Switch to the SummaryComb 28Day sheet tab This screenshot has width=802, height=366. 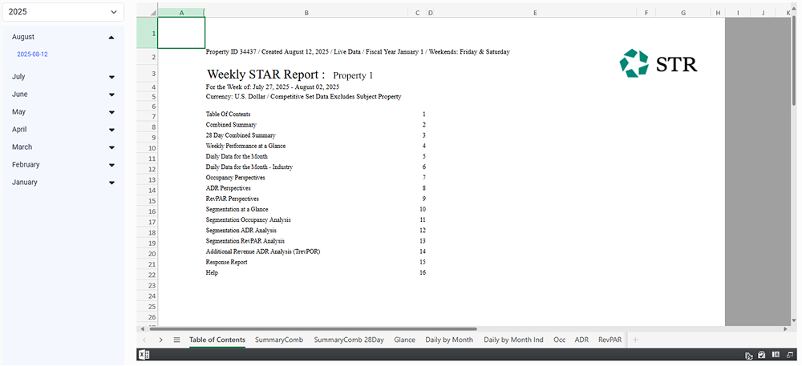click(x=349, y=340)
